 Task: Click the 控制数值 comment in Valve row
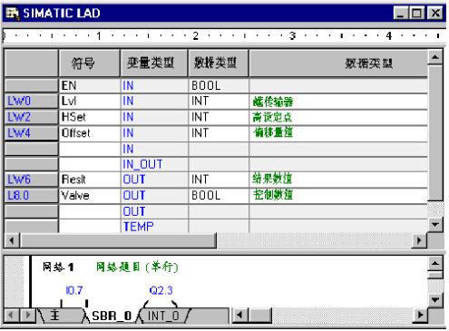(x=273, y=195)
